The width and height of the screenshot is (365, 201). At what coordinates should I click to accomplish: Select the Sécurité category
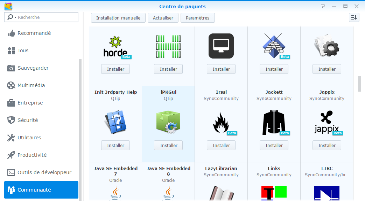click(41, 120)
